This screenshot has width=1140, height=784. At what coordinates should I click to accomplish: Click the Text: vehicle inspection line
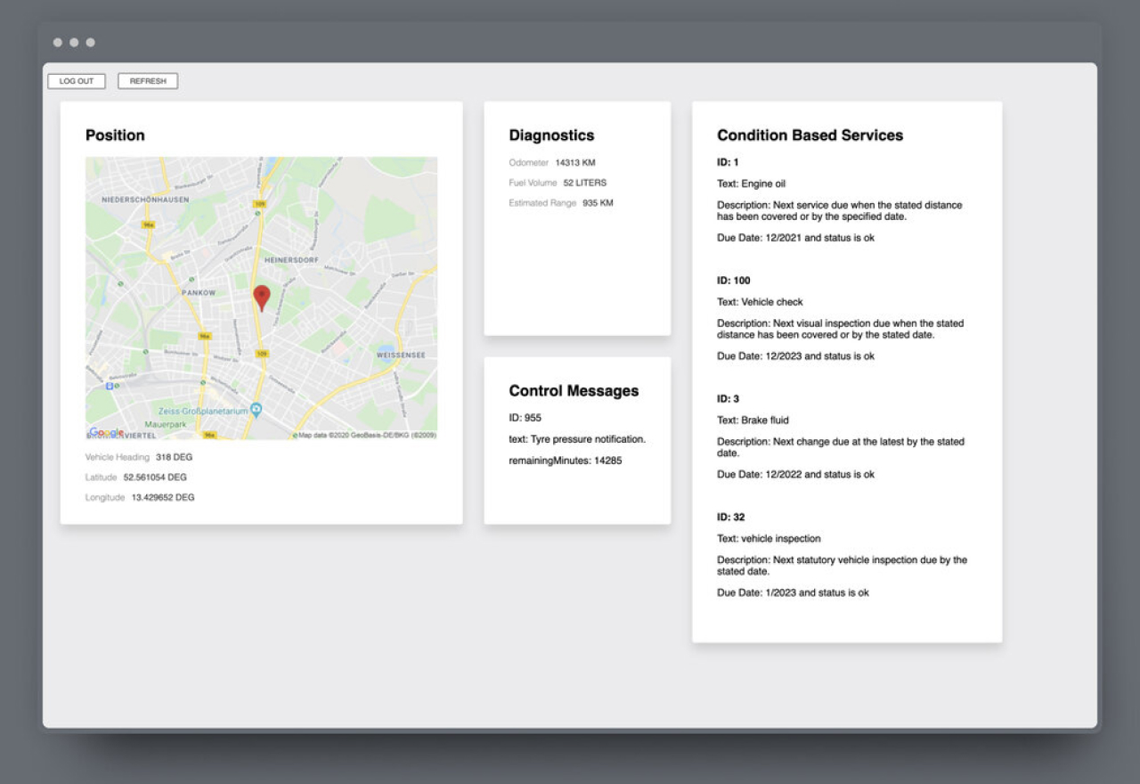click(x=769, y=539)
